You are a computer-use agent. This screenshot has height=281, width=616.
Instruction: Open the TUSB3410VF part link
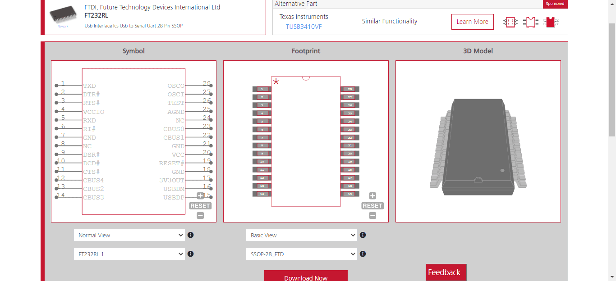(x=304, y=27)
